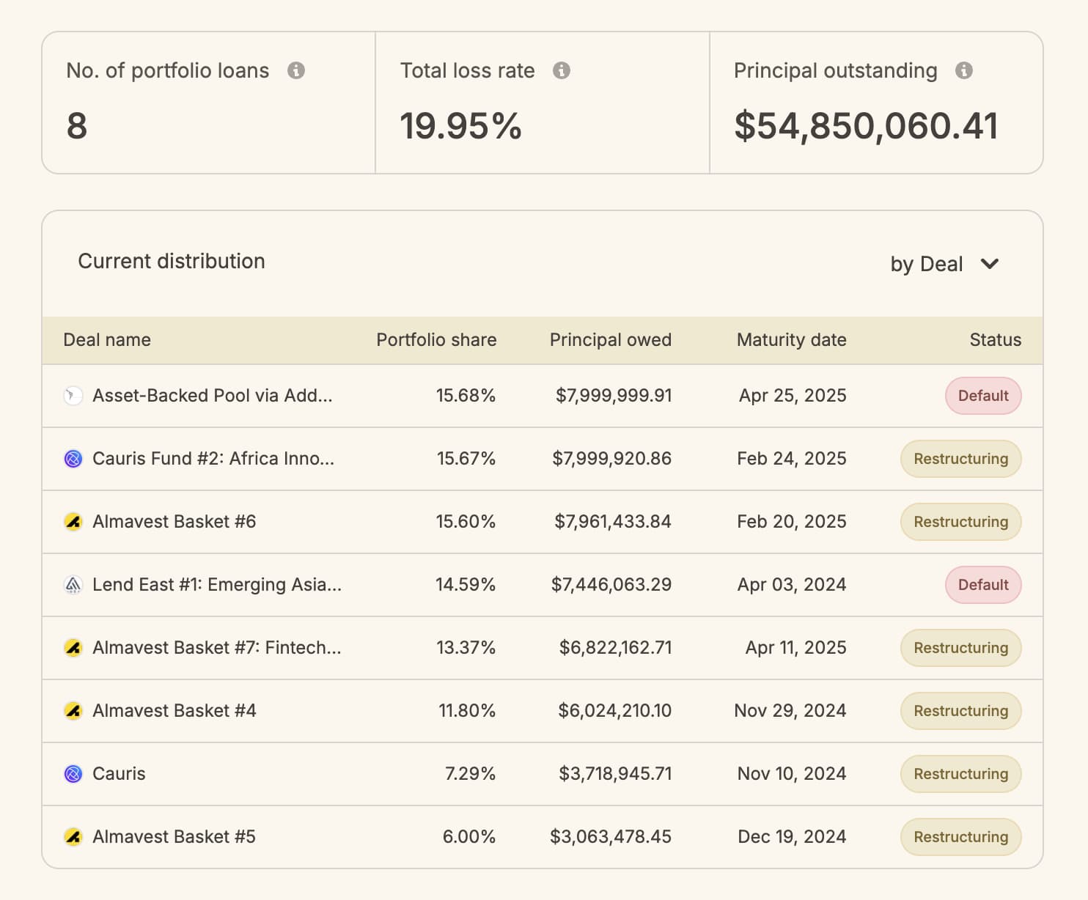The width and height of the screenshot is (1088, 900).
Task: Click the Lend East #1 logo icon
Action: [73, 585]
